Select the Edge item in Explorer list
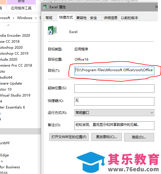Screen dimensions: 161x174 (x=5, y=155)
